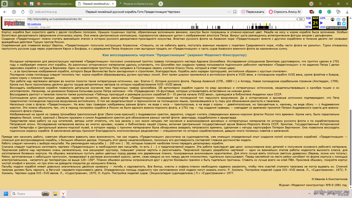Open the Wayback user account icon
Screen dimensions: 352x198
(x=332, y=20)
